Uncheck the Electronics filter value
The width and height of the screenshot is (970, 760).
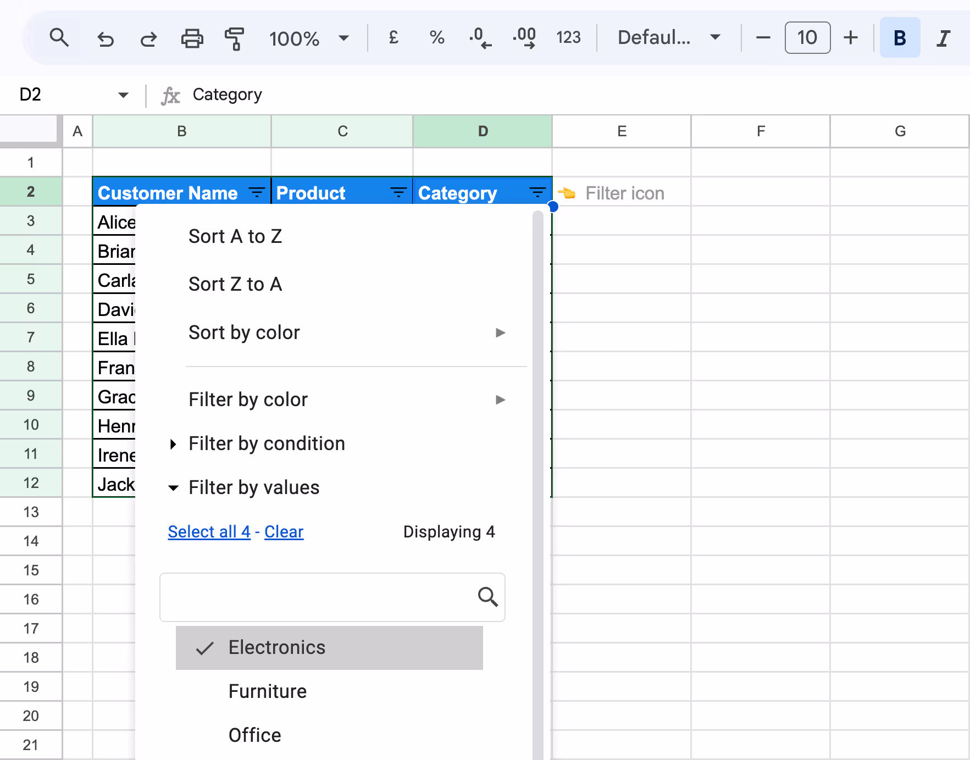[x=276, y=647]
